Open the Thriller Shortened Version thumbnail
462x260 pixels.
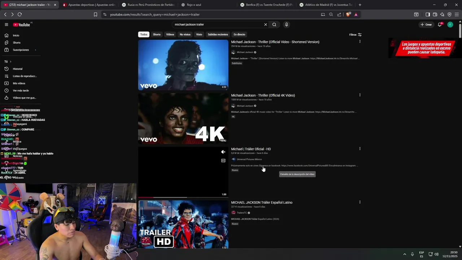tap(183, 65)
